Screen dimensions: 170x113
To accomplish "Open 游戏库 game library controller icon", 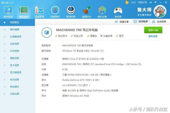I will (x=118, y=12).
